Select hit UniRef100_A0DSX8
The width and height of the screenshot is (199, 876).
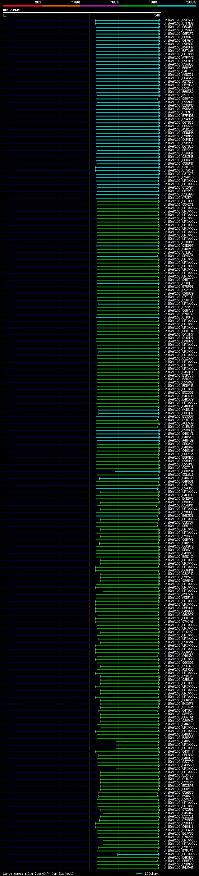pyautogui.click(x=178, y=410)
